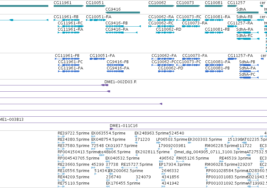Click protein CG11961-PB
Screen dimensions: 267x188
tap(67, 56)
